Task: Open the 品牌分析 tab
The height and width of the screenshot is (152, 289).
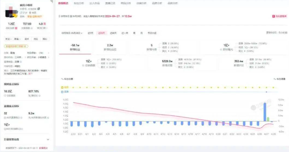Action: coord(157,3)
